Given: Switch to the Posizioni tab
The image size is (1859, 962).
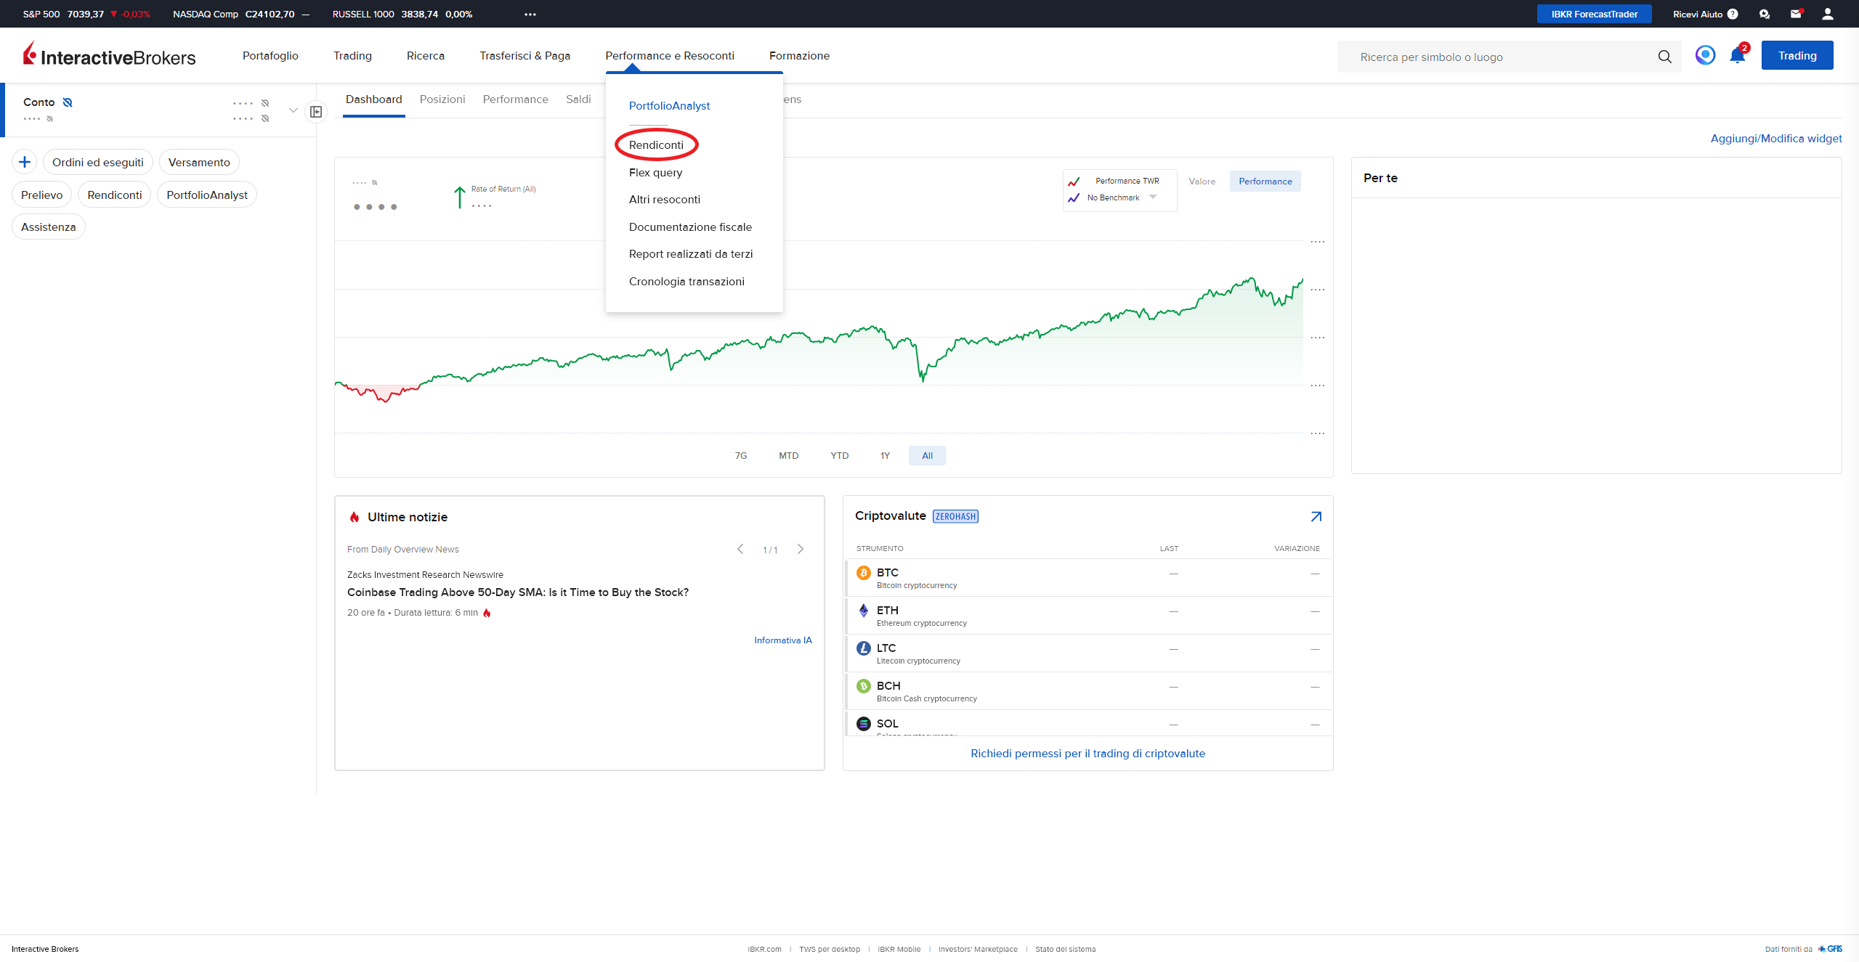Looking at the screenshot, I should (x=442, y=99).
